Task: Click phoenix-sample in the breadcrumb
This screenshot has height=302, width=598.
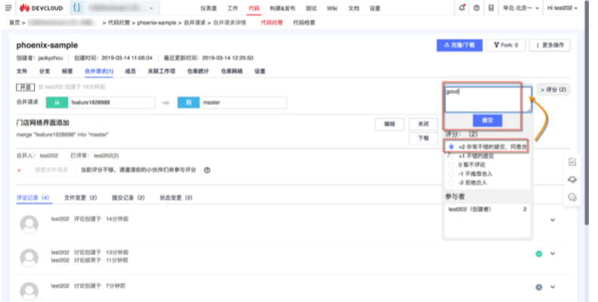Action: tap(157, 23)
